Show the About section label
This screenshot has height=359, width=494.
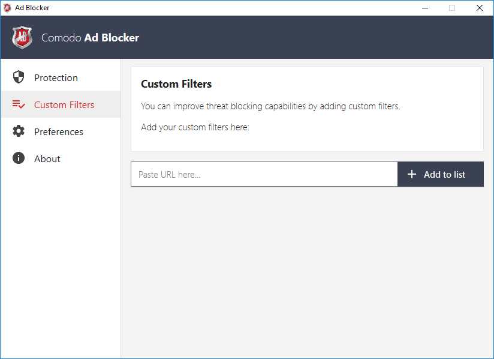point(47,158)
